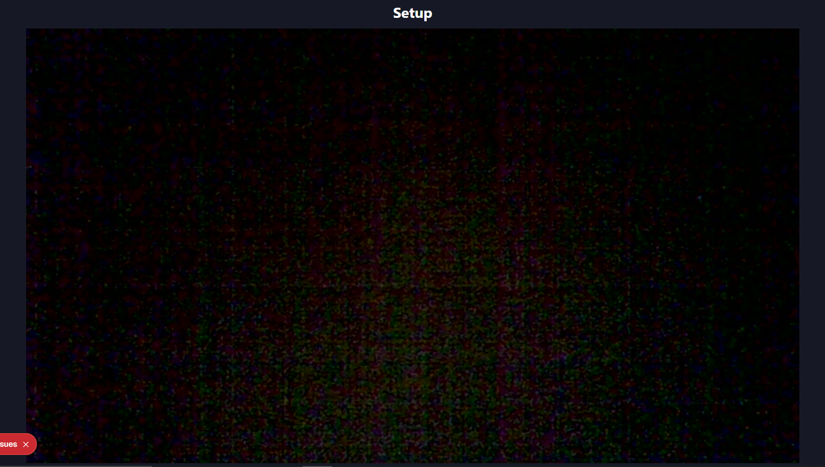Image resolution: width=825 pixels, height=467 pixels.
Task: Open the red issues notification badge
Action: (9, 444)
